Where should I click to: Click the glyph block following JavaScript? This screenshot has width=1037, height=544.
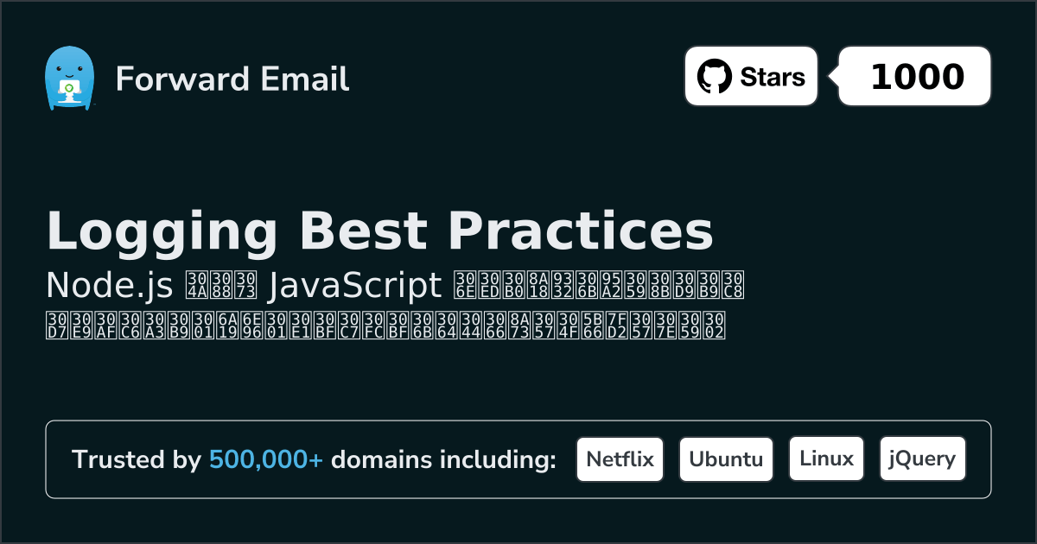598,285
